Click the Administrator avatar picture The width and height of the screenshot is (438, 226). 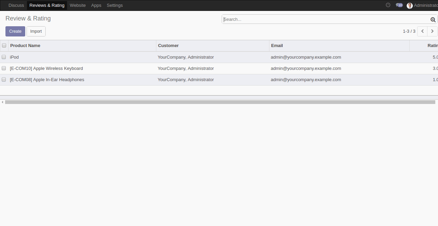[x=410, y=5]
